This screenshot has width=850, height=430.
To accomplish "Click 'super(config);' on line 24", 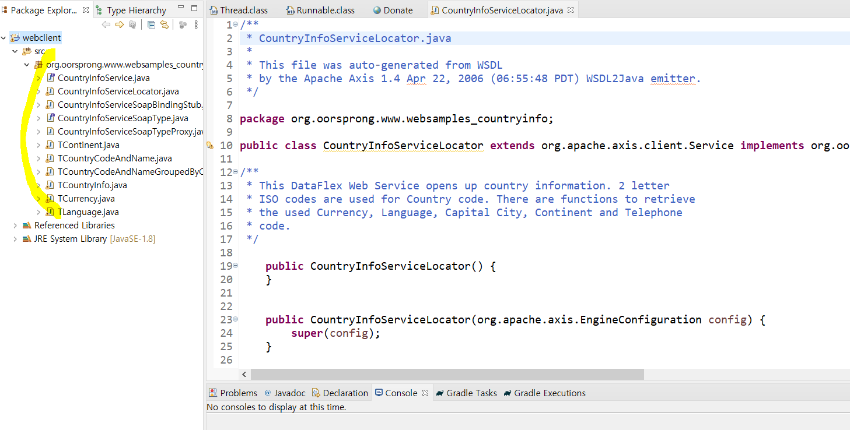I will click(x=335, y=333).
